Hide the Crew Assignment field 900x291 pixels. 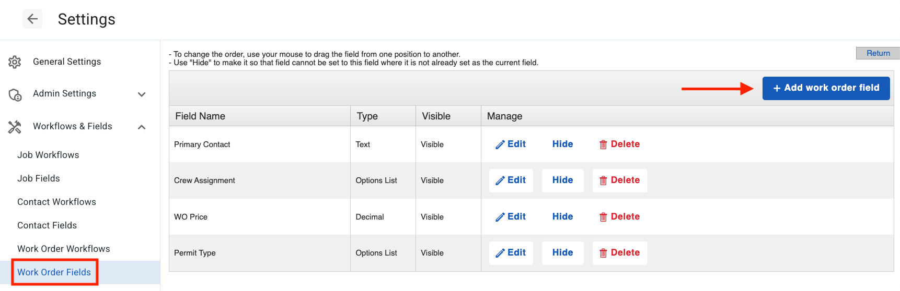(562, 180)
